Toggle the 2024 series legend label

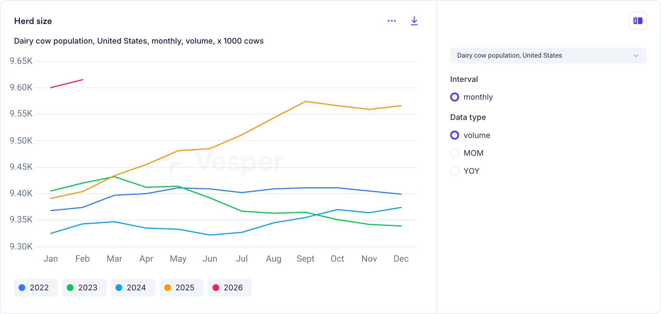[x=136, y=288]
